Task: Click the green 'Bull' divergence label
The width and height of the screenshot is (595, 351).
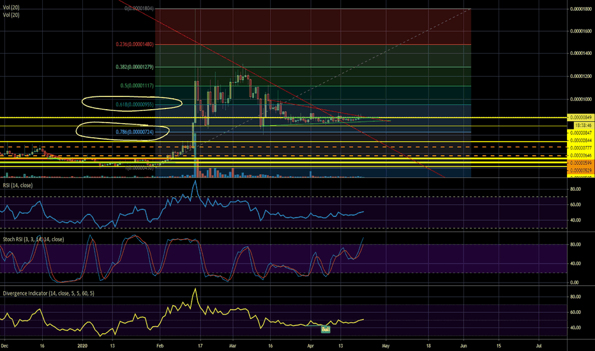Action: [x=325, y=329]
